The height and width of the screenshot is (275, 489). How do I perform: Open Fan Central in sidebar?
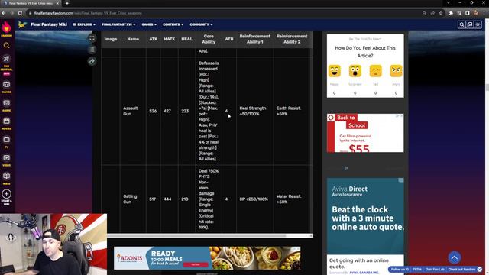pyautogui.click(x=7, y=64)
